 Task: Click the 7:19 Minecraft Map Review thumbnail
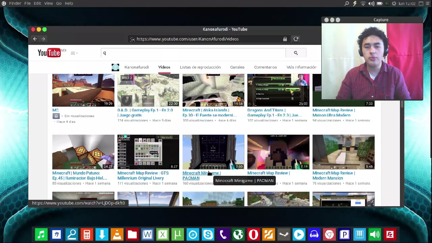coord(278,152)
